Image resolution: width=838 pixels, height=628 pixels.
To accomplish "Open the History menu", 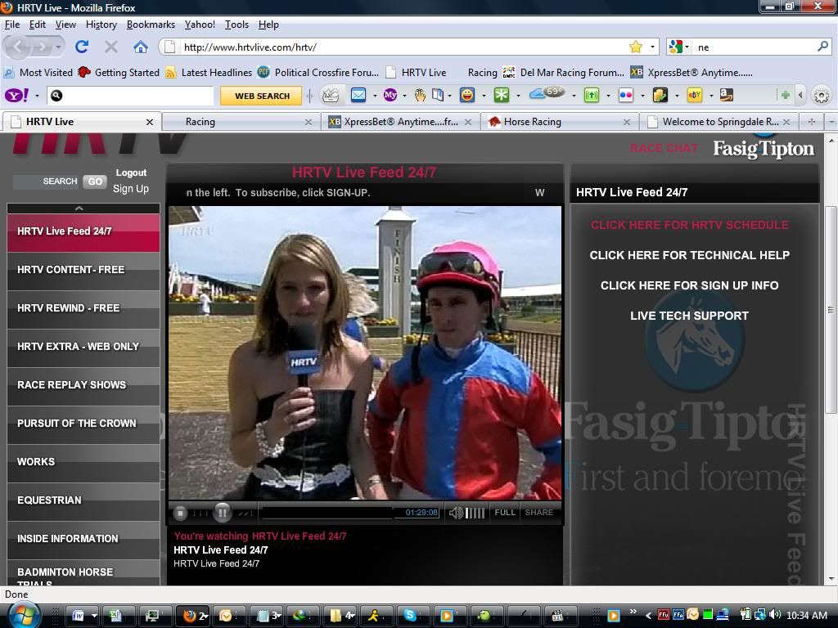I will tap(101, 25).
